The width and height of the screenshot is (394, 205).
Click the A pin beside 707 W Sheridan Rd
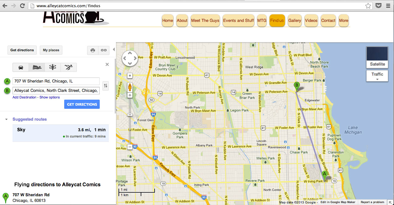(5, 198)
